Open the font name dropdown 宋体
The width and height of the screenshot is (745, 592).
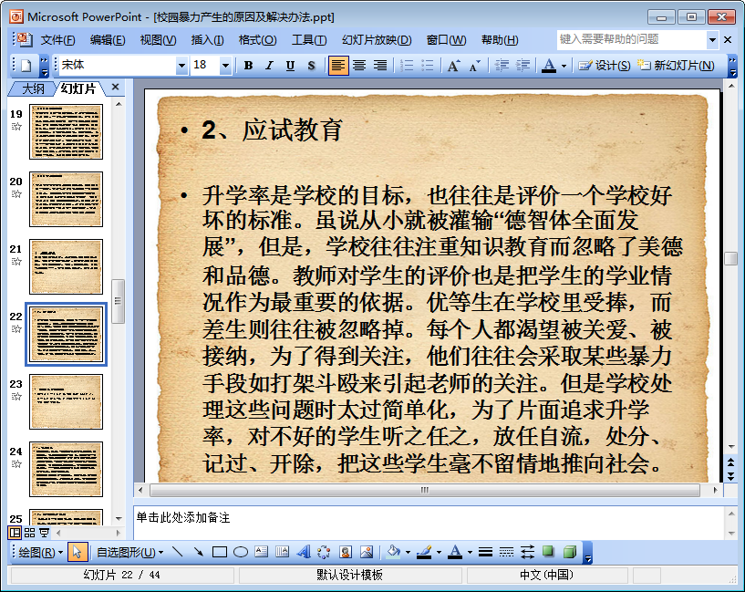181,66
